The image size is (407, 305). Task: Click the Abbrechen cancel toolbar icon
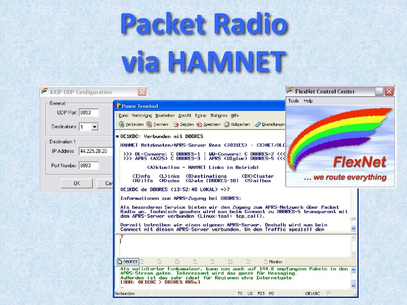tap(226, 124)
